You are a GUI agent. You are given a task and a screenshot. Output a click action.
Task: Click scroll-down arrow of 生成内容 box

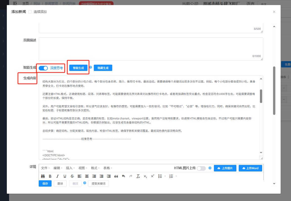(261, 153)
